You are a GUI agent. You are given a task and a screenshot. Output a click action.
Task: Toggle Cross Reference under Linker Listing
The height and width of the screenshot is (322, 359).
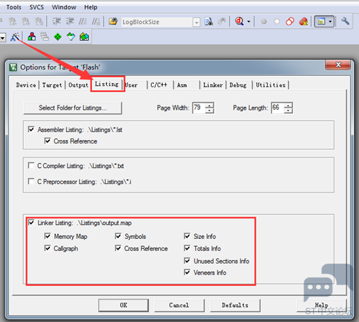(118, 248)
